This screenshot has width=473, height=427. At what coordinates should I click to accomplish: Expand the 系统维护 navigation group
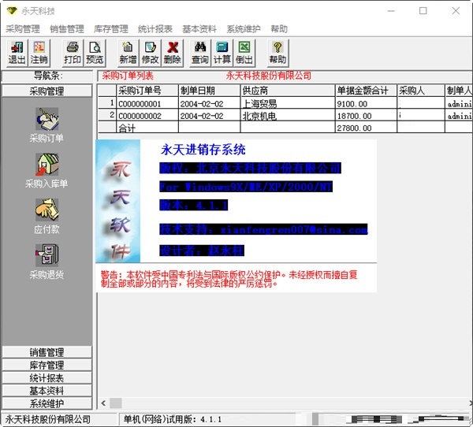[x=47, y=403]
